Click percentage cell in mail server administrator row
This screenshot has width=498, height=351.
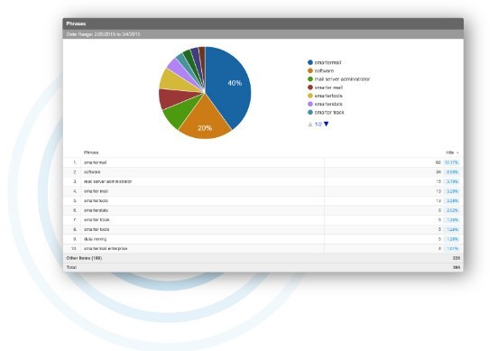pos(452,181)
